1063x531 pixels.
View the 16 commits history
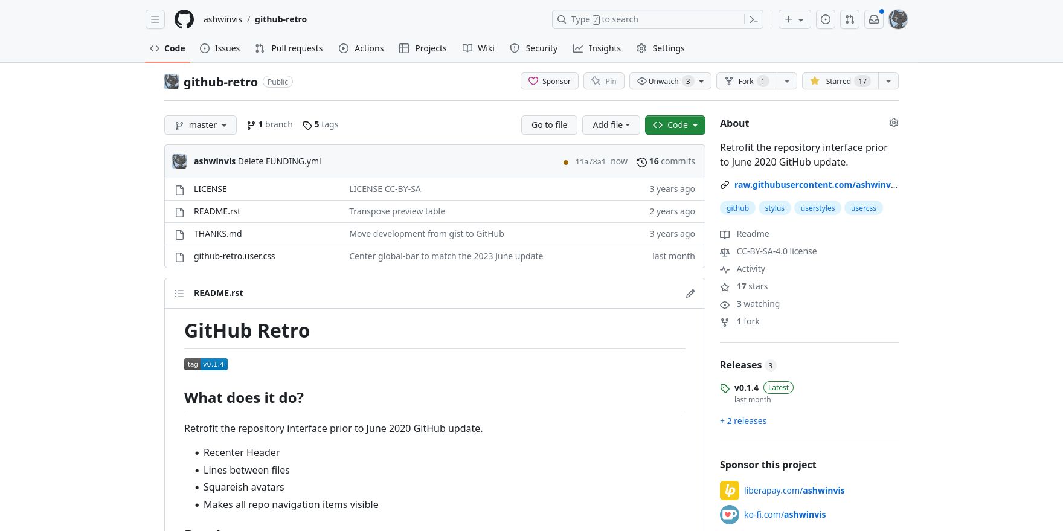tap(666, 161)
